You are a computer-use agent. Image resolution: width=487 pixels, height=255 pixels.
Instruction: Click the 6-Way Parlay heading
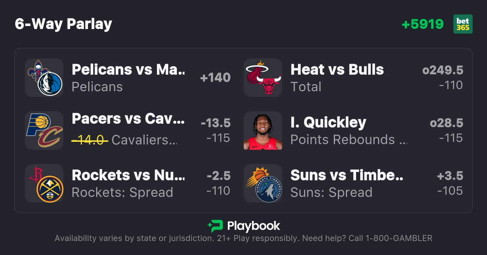click(63, 24)
